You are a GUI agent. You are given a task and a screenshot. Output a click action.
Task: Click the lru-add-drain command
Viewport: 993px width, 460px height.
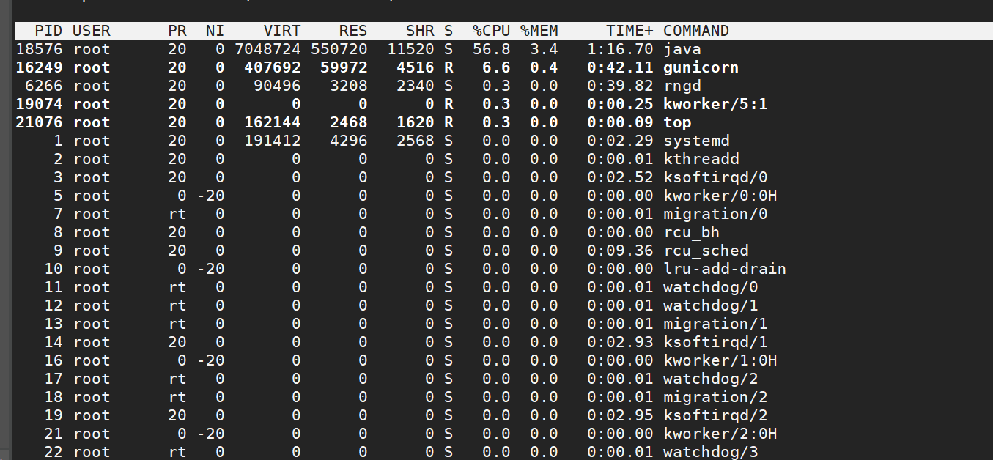[x=725, y=269]
